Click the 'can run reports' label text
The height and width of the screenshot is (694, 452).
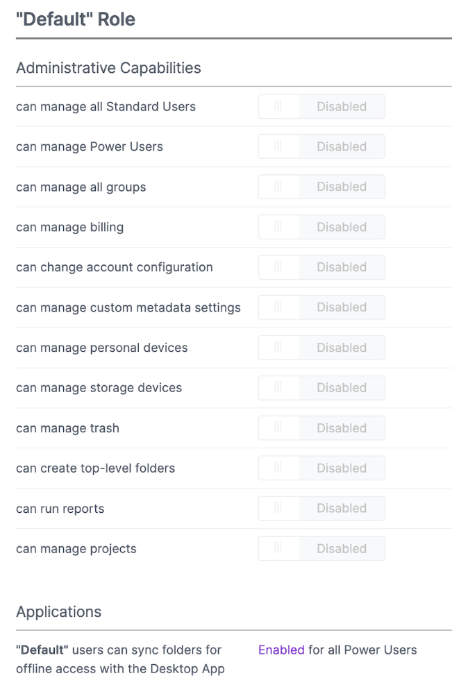click(x=60, y=509)
